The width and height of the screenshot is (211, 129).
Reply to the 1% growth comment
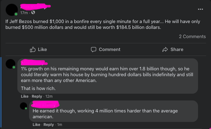pos(37,96)
